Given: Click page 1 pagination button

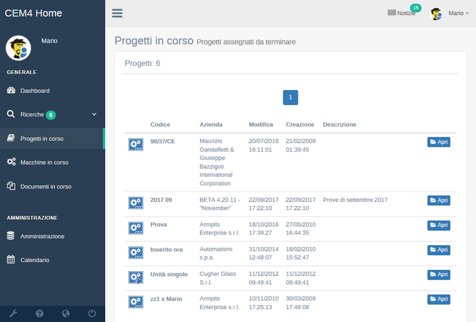Looking at the screenshot, I should pos(291,97).
